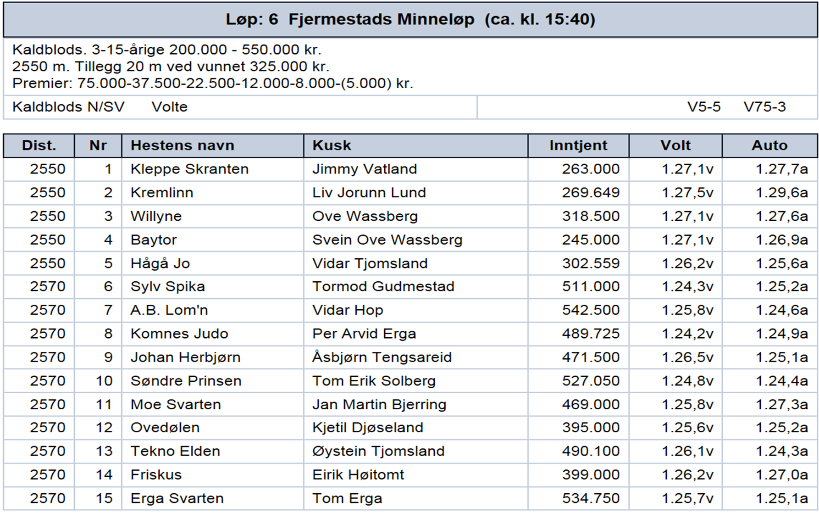This screenshot has height=513, width=819.
Task: Click the V5-5 label
Action: [704, 107]
